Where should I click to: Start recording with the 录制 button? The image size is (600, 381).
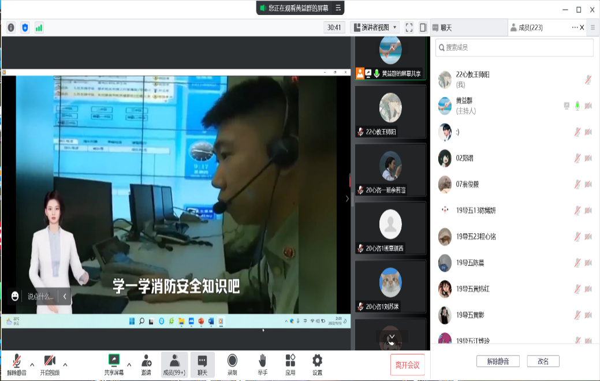232,364
